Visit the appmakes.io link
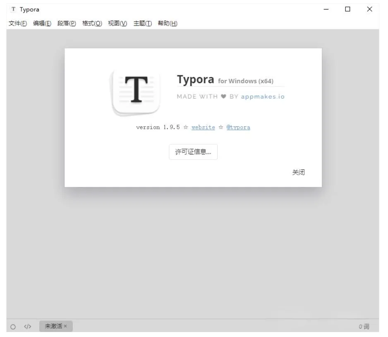 click(x=263, y=96)
